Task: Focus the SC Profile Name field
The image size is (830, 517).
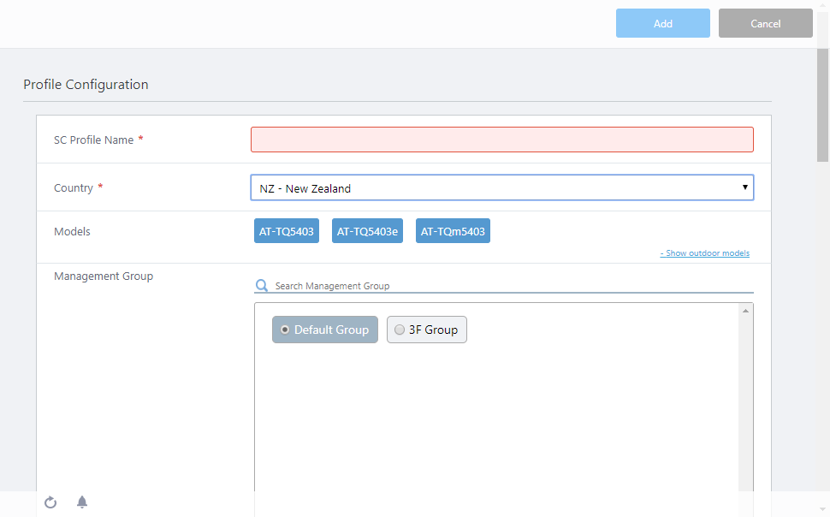Action: (x=501, y=140)
